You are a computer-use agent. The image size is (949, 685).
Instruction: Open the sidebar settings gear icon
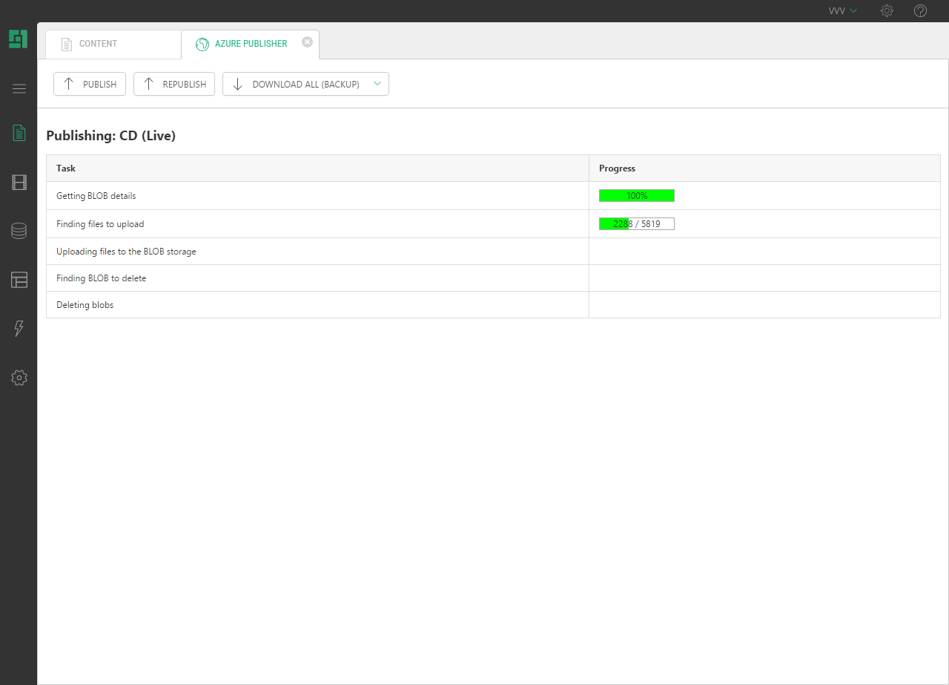19,378
